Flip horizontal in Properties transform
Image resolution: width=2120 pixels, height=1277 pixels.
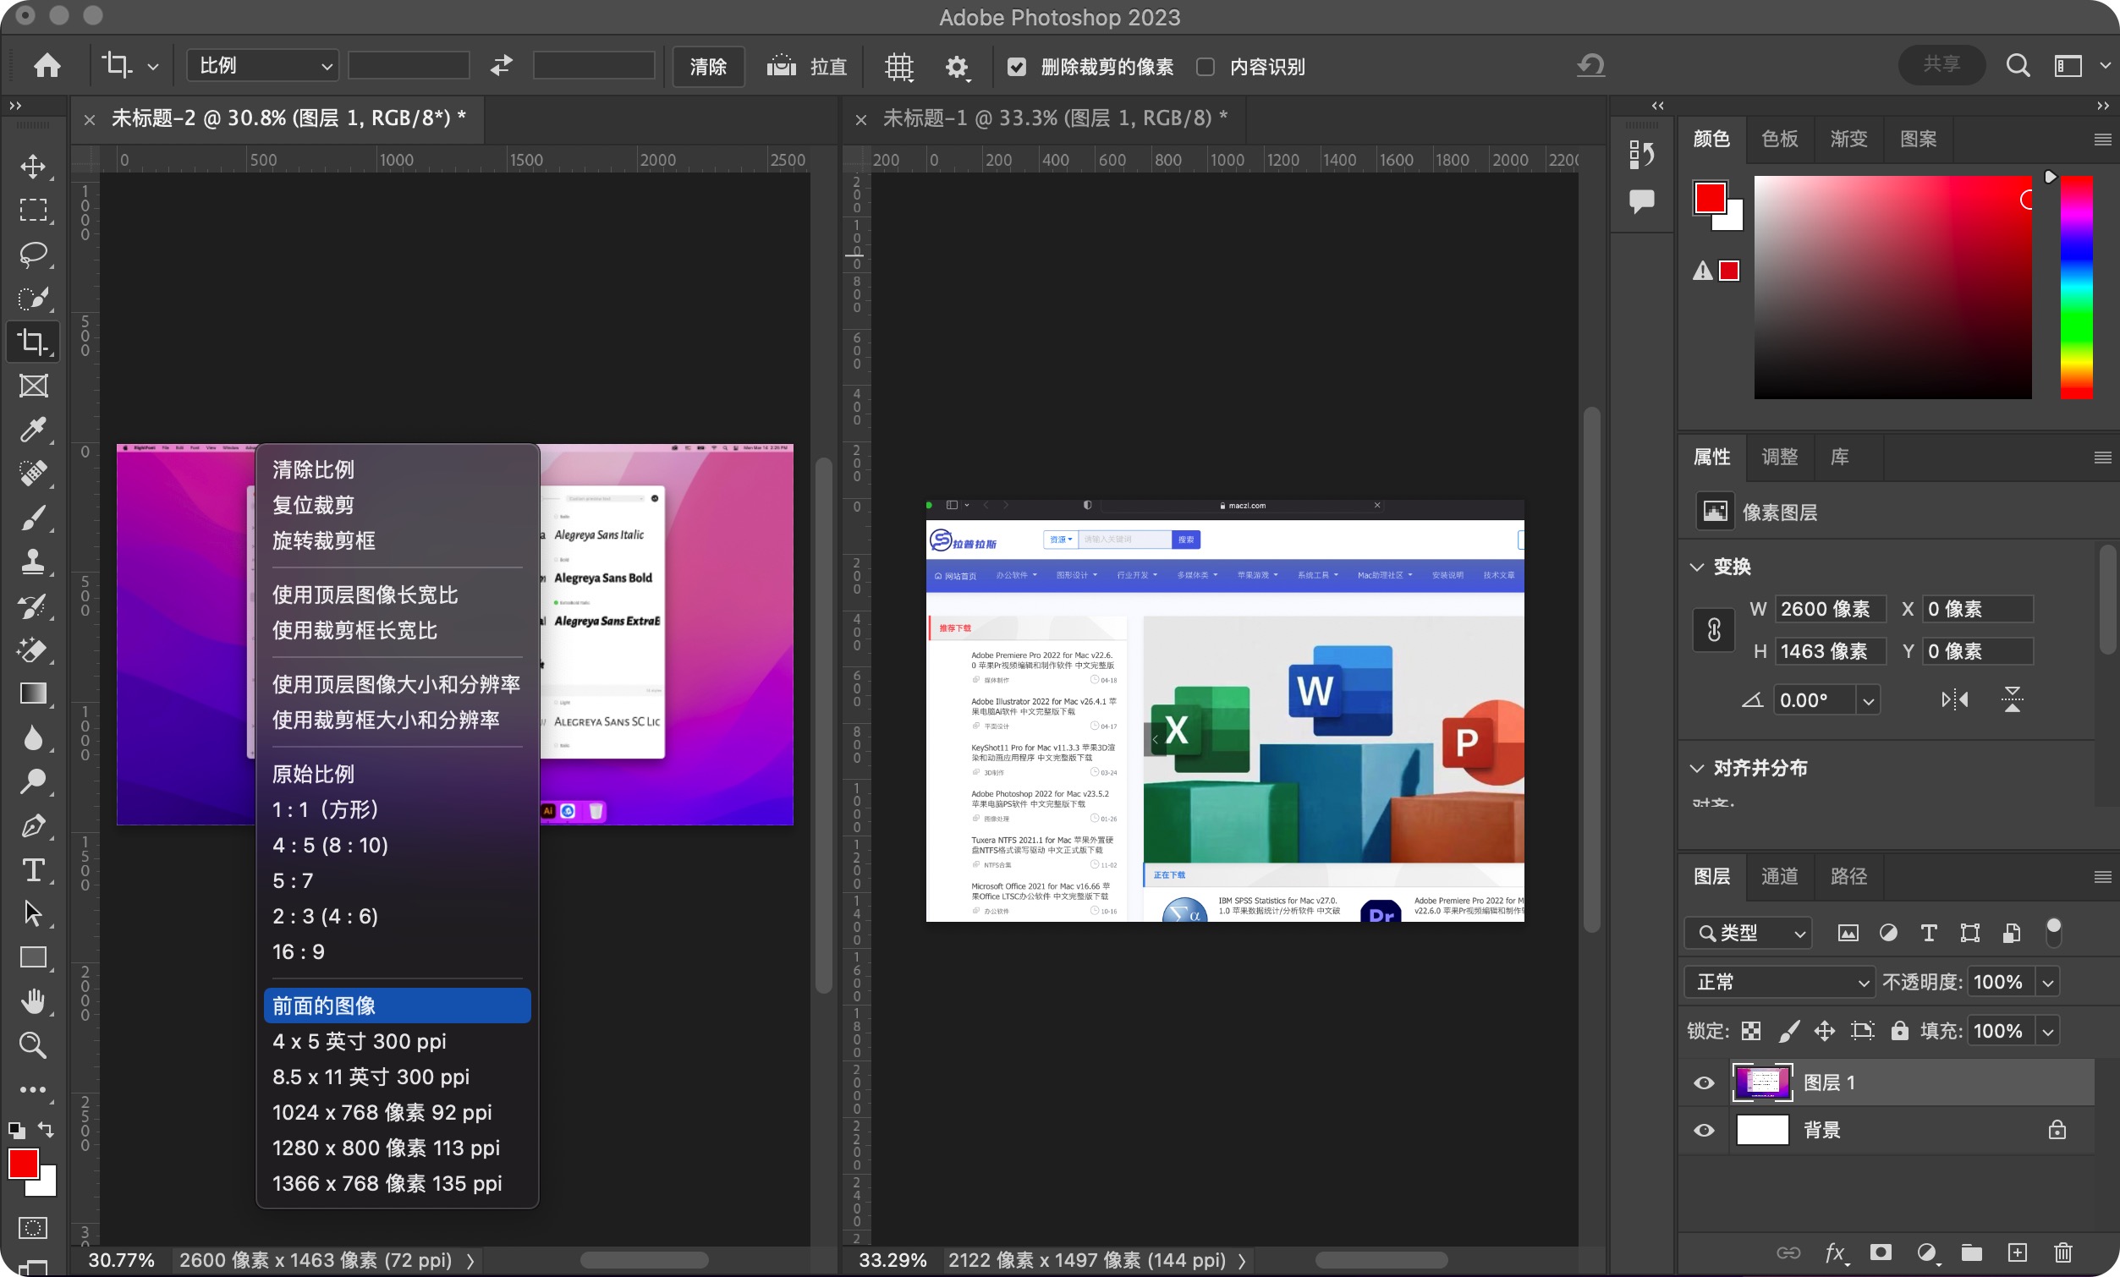[1955, 699]
